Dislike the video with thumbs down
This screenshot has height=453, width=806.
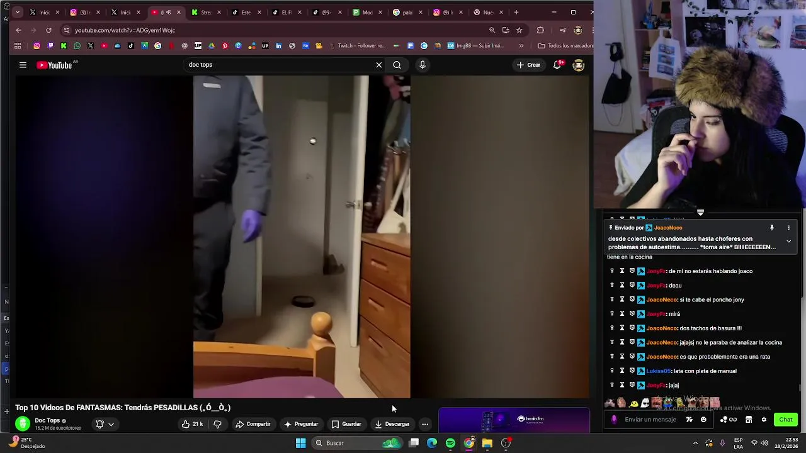(x=217, y=424)
